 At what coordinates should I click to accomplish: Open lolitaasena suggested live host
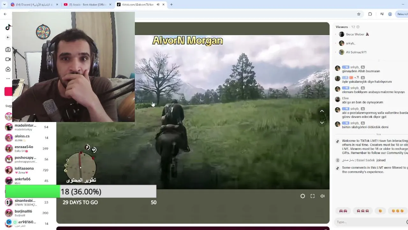tap(27, 170)
